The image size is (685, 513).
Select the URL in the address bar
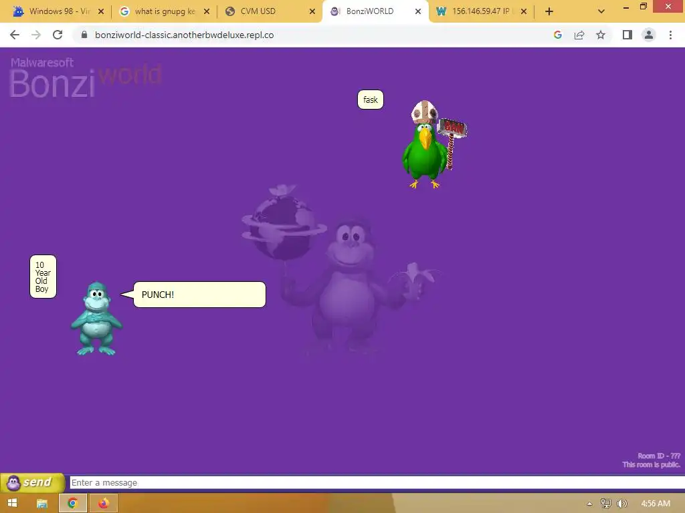click(x=185, y=35)
